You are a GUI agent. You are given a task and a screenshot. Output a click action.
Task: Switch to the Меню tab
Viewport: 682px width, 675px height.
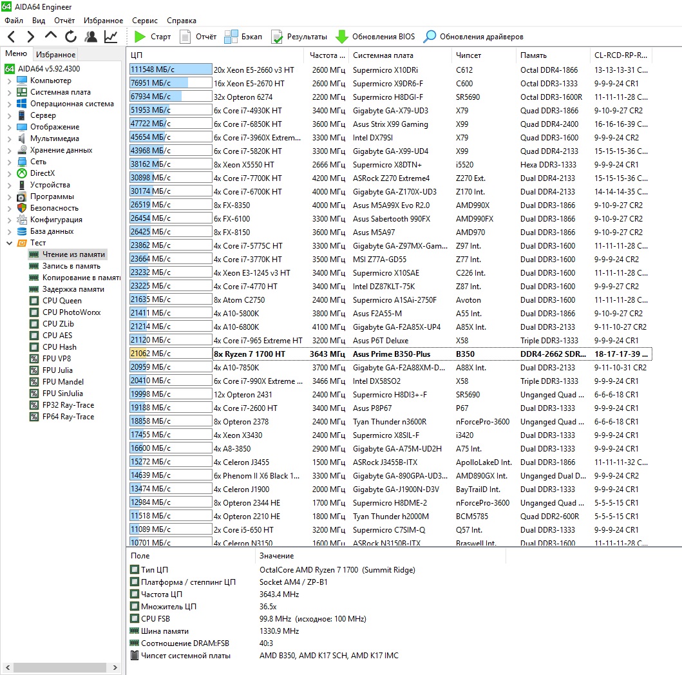[16, 53]
